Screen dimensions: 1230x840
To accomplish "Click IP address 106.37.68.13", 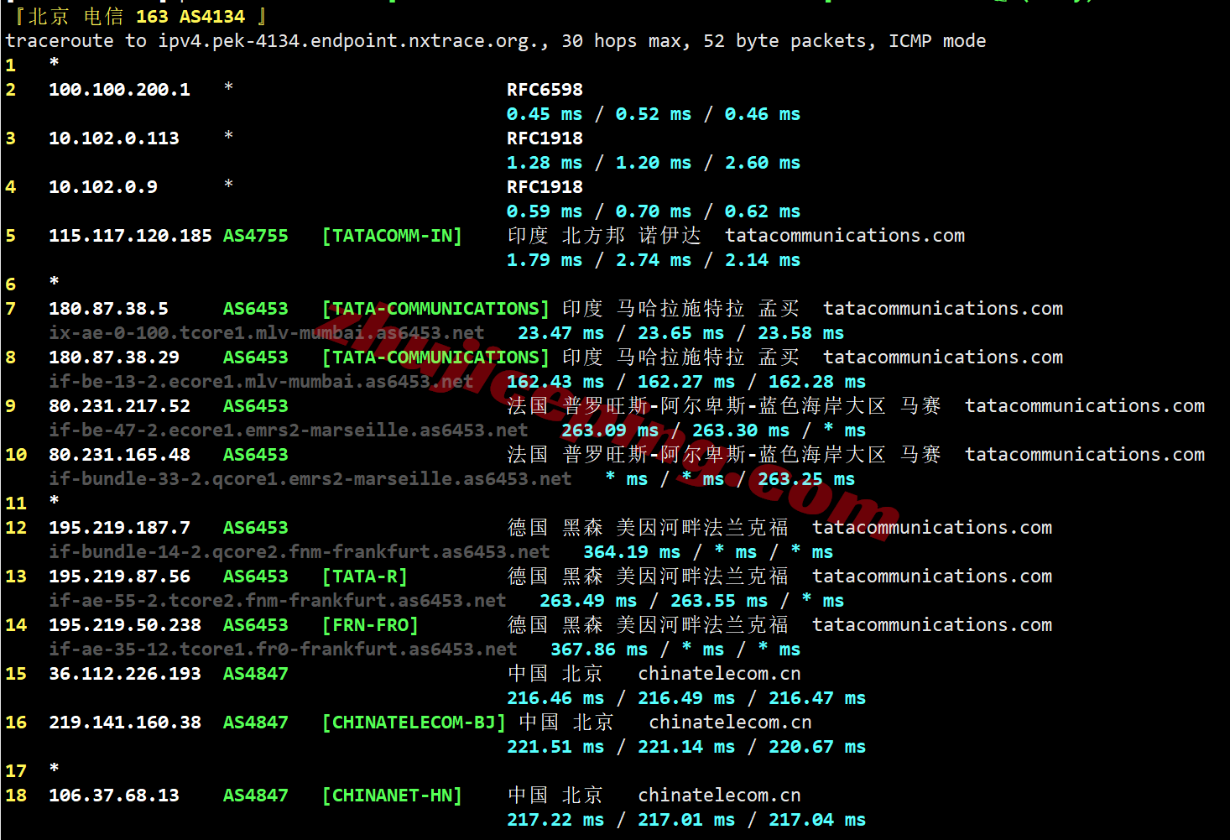I will (x=114, y=796).
